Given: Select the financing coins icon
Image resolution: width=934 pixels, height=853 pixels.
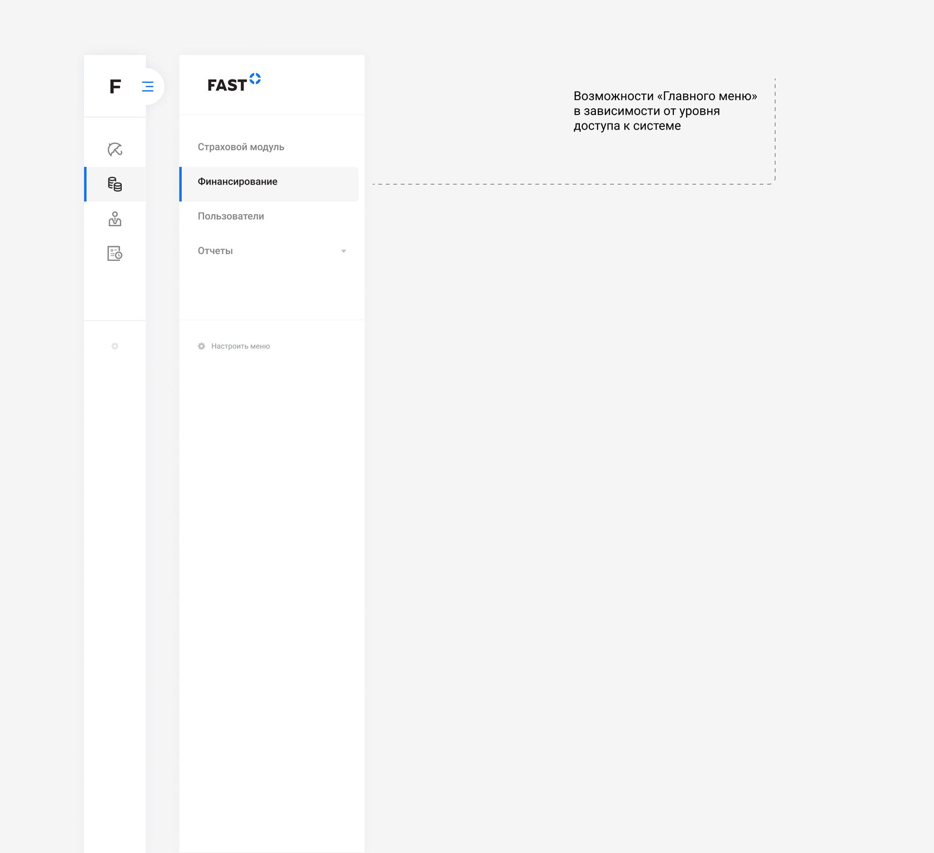Looking at the screenshot, I should (x=115, y=184).
